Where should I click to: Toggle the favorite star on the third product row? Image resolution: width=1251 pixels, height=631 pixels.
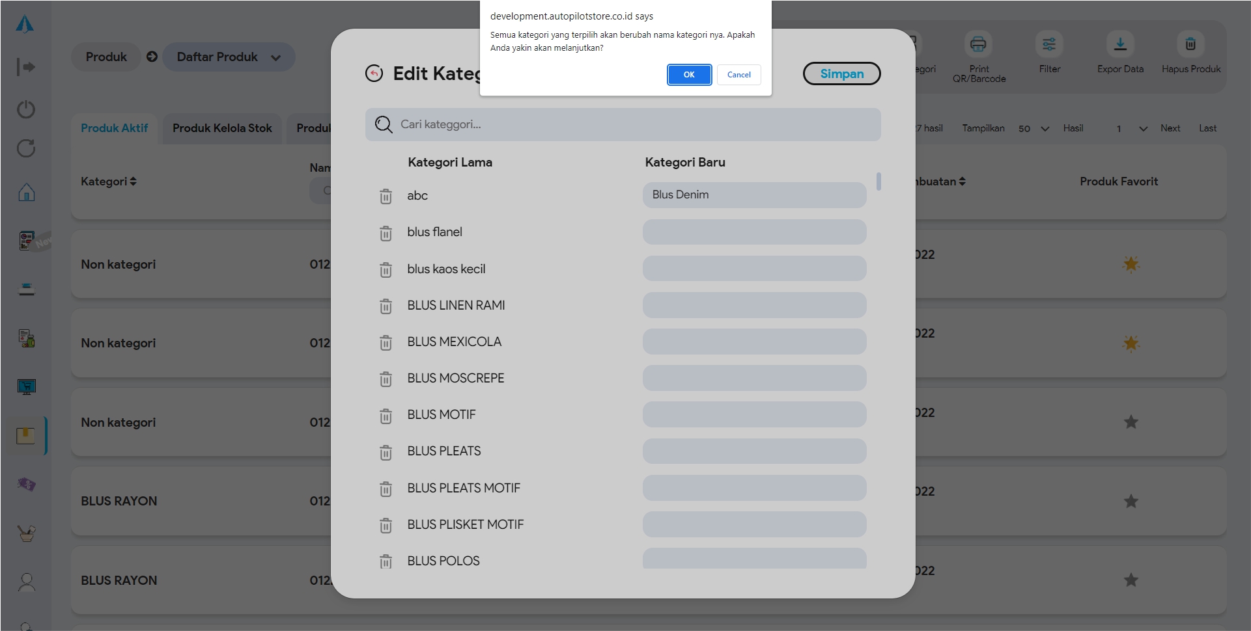tap(1131, 422)
